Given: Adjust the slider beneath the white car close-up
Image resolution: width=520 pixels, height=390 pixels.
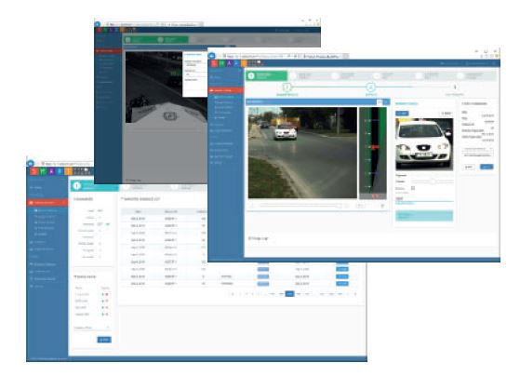Looking at the screenshot, I should point(433,182).
